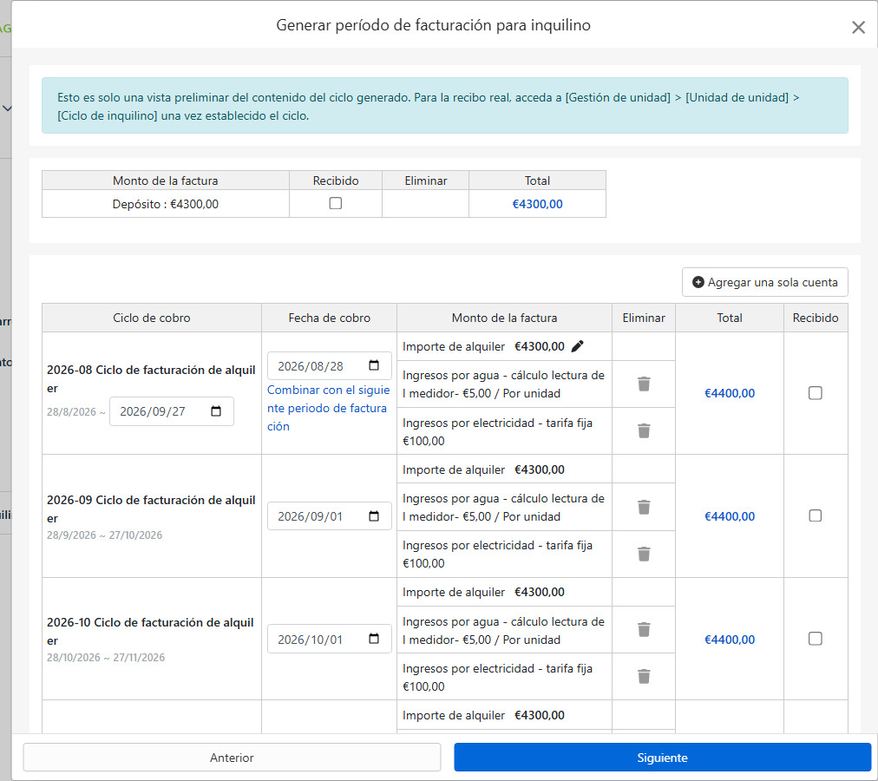The height and width of the screenshot is (781, 878).
Task: Open calendar picker for 2026/08/28 date
Action: 374,365
